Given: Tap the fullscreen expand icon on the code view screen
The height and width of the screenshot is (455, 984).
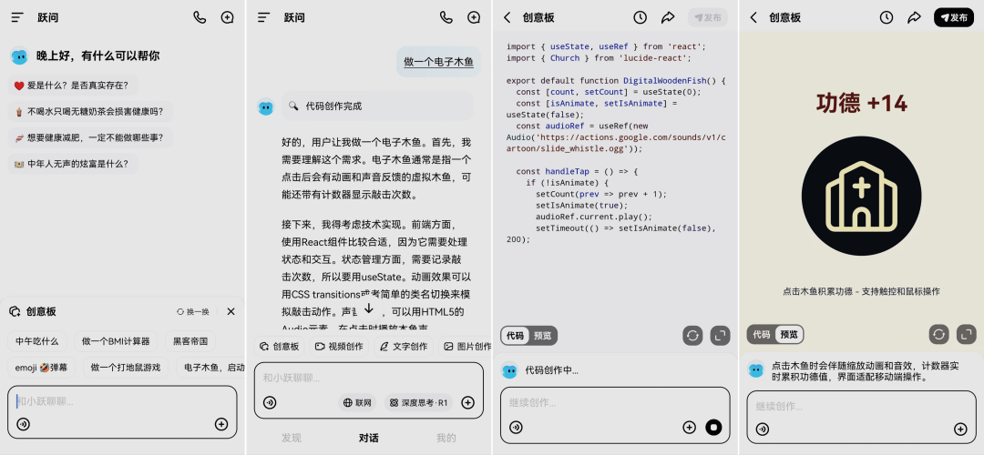Looking at the screenshot, I should [721, 335].
